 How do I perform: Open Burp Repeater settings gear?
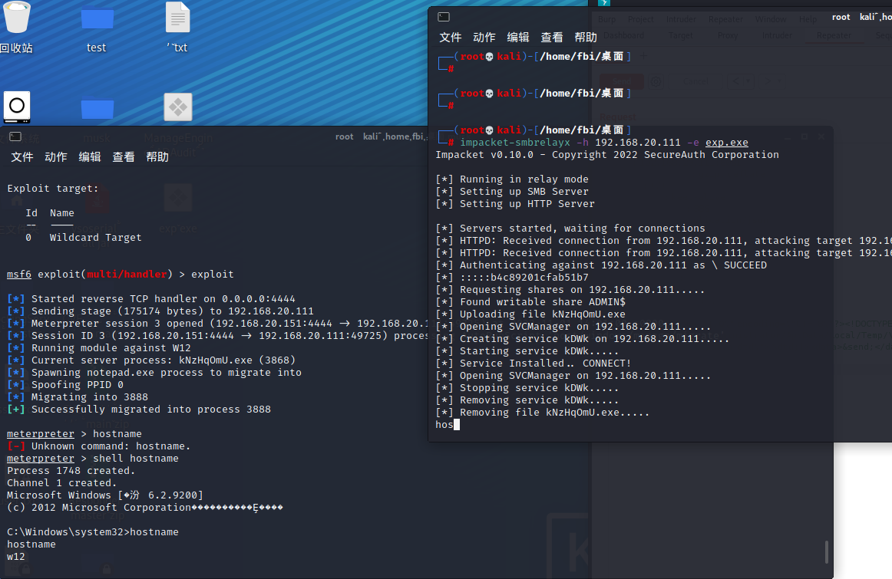click(x=656, y=81)
